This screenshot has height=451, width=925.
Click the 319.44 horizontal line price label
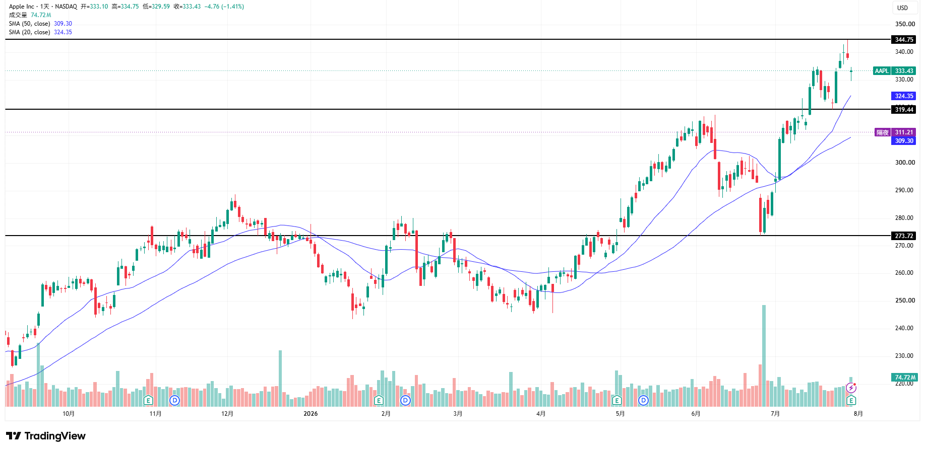point(904,110)
